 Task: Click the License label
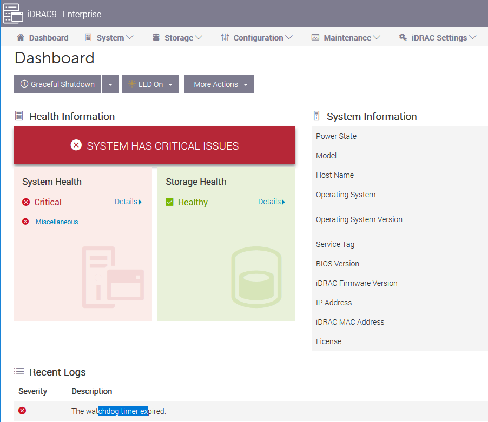pyautogui.click(x=328, y=341)
